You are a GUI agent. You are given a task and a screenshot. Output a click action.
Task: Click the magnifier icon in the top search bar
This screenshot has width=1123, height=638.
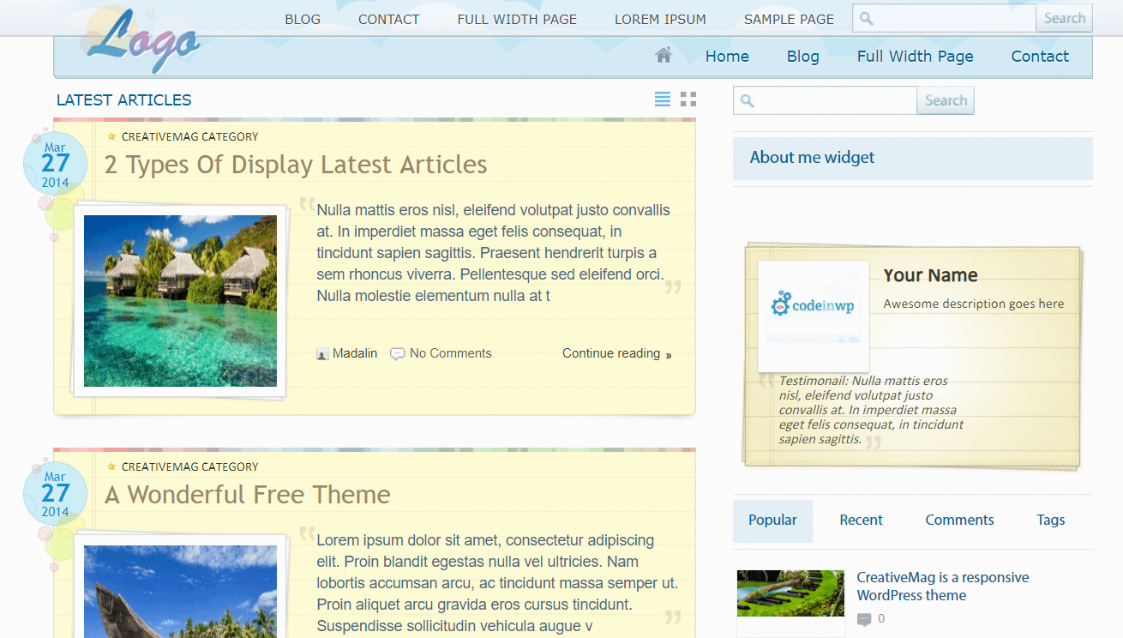(x=865, y=17)
